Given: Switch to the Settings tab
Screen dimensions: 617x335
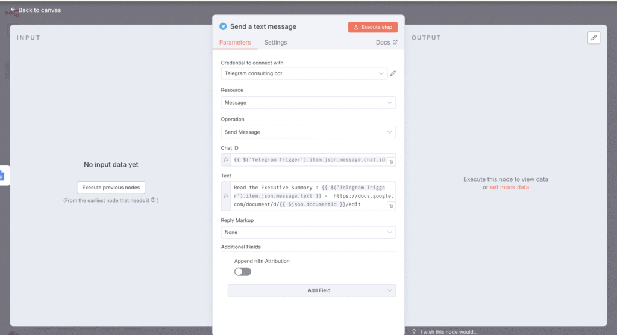Looking at the screenshot, I should [x=275, y=43].
